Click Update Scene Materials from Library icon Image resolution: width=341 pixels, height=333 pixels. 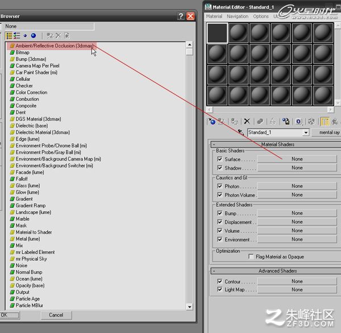pos(50,35)
